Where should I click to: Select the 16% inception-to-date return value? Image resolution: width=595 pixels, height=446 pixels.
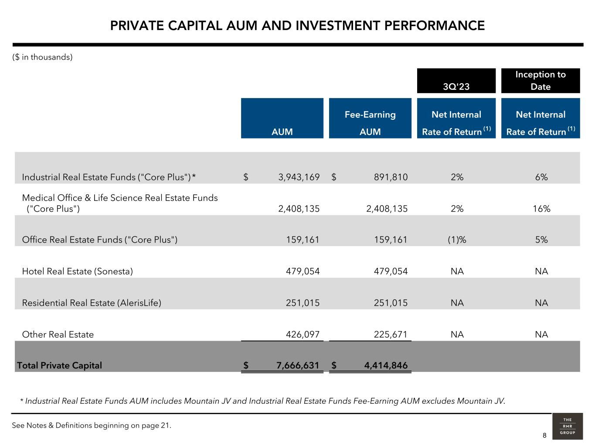[x=541, y=209]
